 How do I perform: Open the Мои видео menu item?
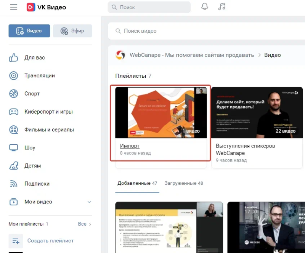(39, 202)
